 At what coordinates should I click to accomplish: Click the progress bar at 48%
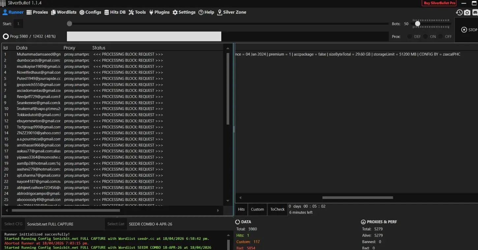[x=227, y=37]
